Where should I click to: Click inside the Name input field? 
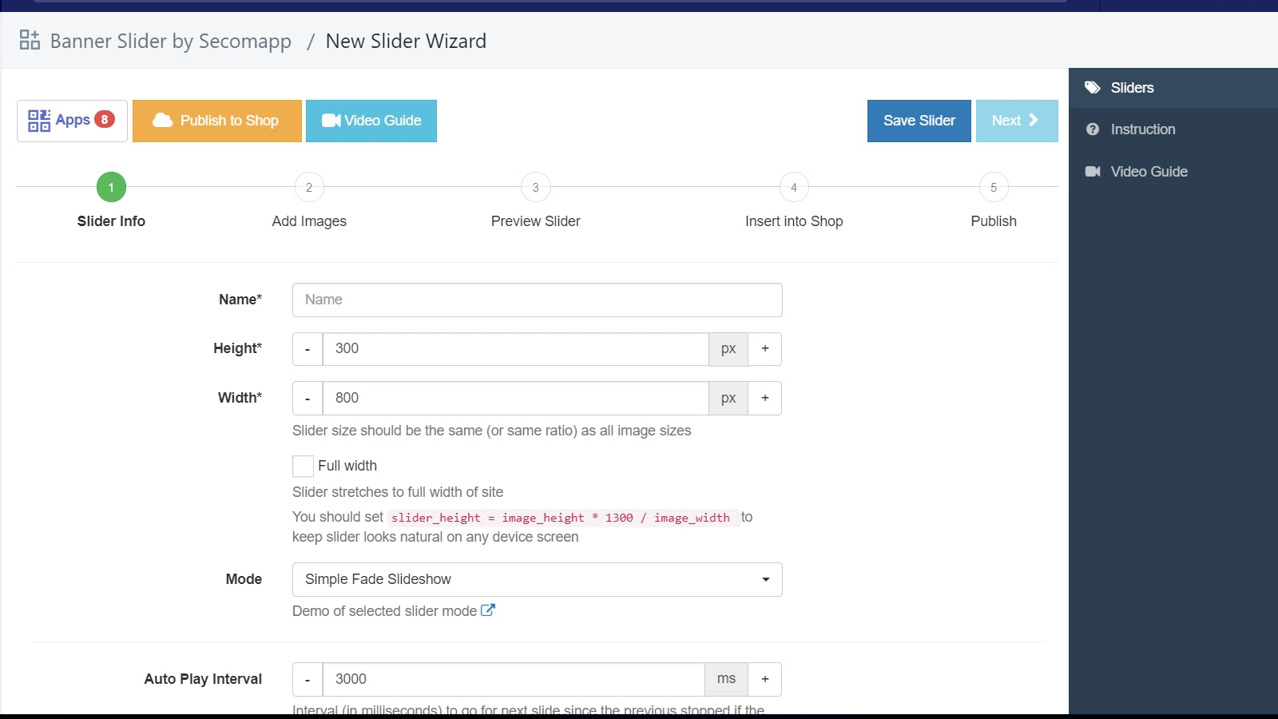coord(537,300)
